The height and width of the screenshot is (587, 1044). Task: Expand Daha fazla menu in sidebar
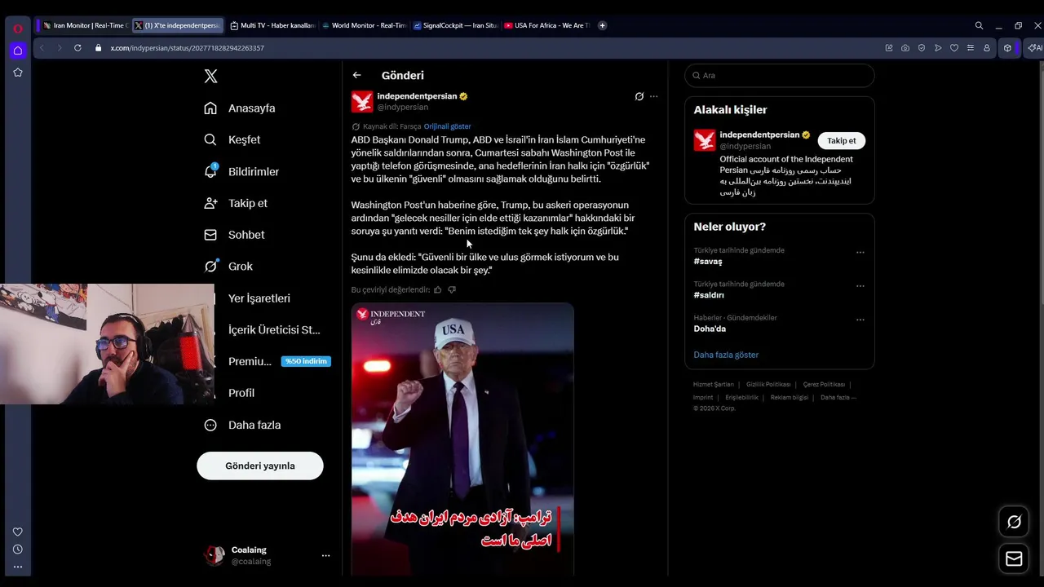tap(242, 425)
